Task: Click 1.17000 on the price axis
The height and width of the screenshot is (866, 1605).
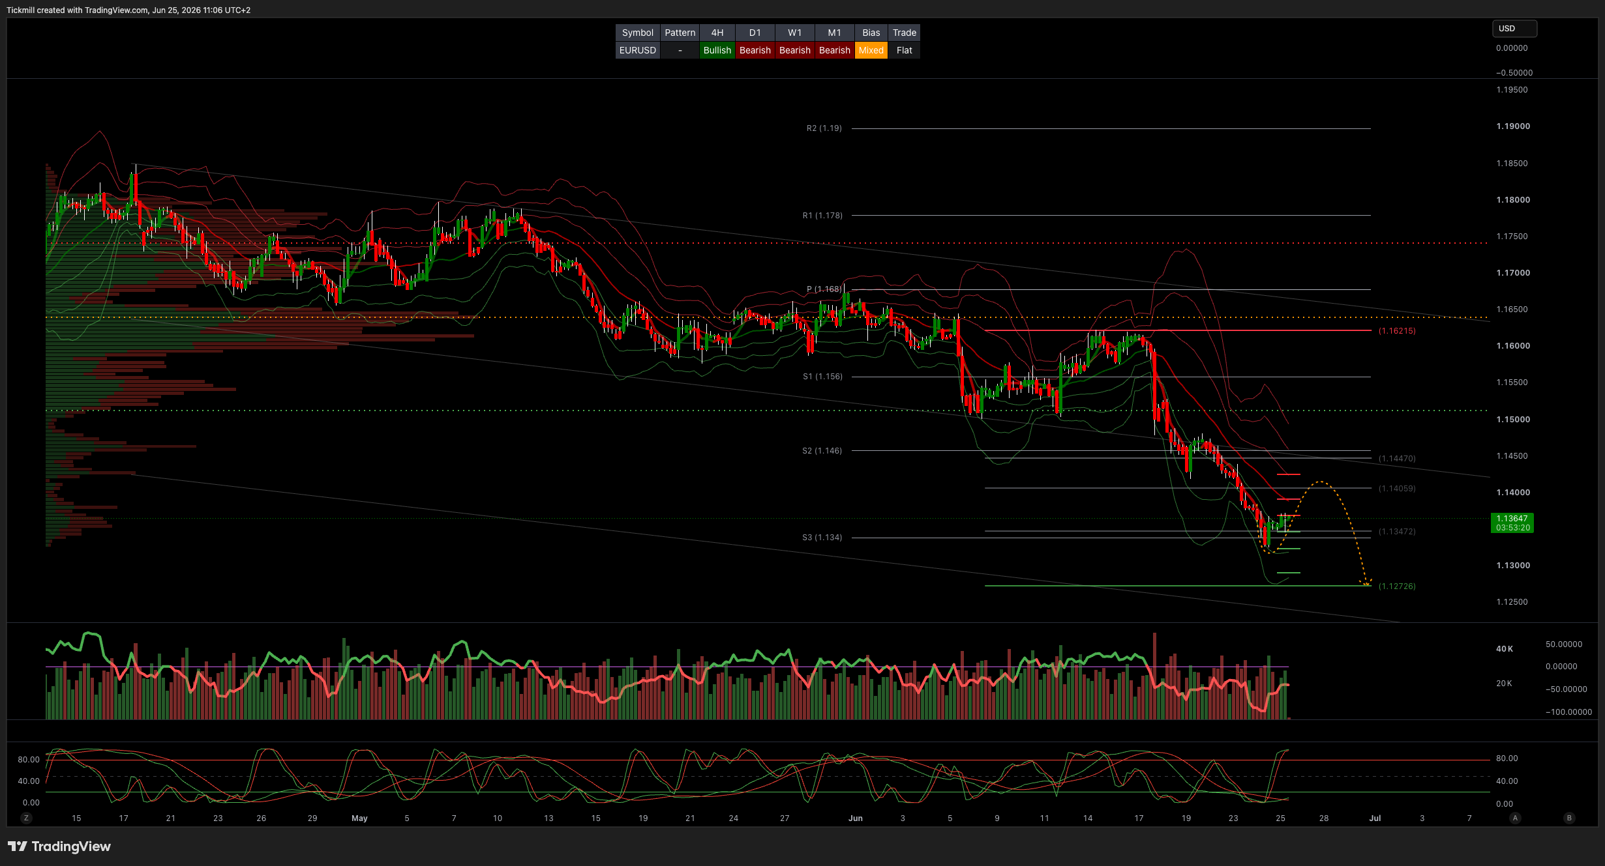Action: point(1513,273)
